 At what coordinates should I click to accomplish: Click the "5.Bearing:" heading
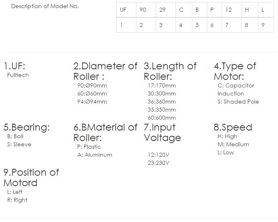pos(27,127)
